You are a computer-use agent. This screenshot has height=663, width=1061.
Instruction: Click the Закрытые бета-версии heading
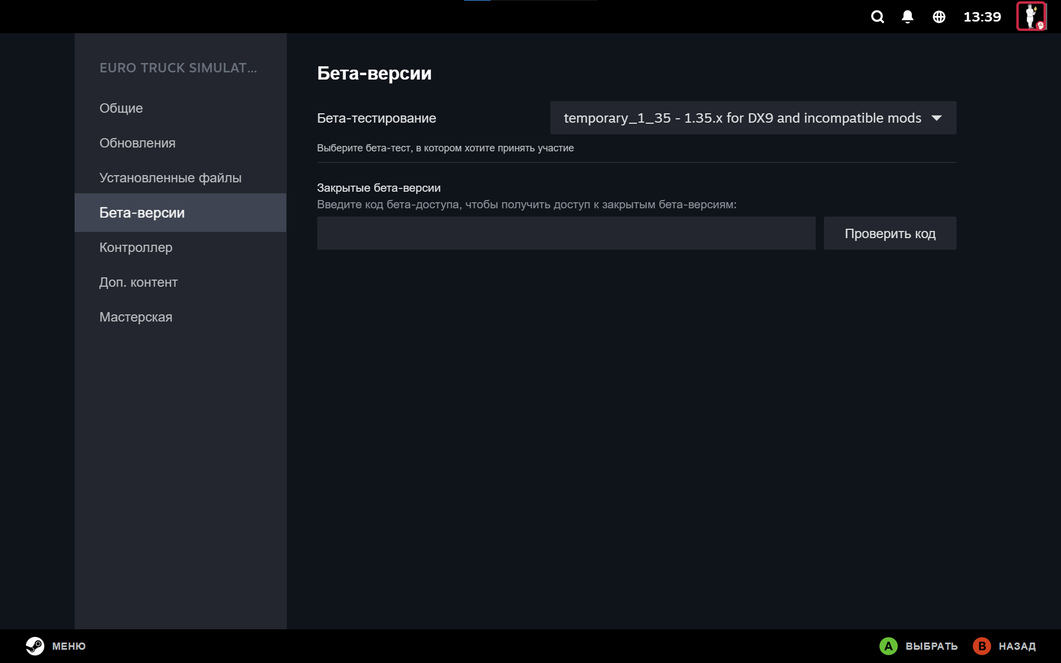379,188
